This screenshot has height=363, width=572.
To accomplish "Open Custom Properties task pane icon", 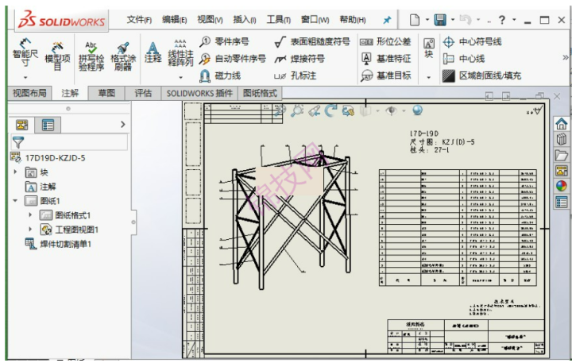I will [561, 202].
